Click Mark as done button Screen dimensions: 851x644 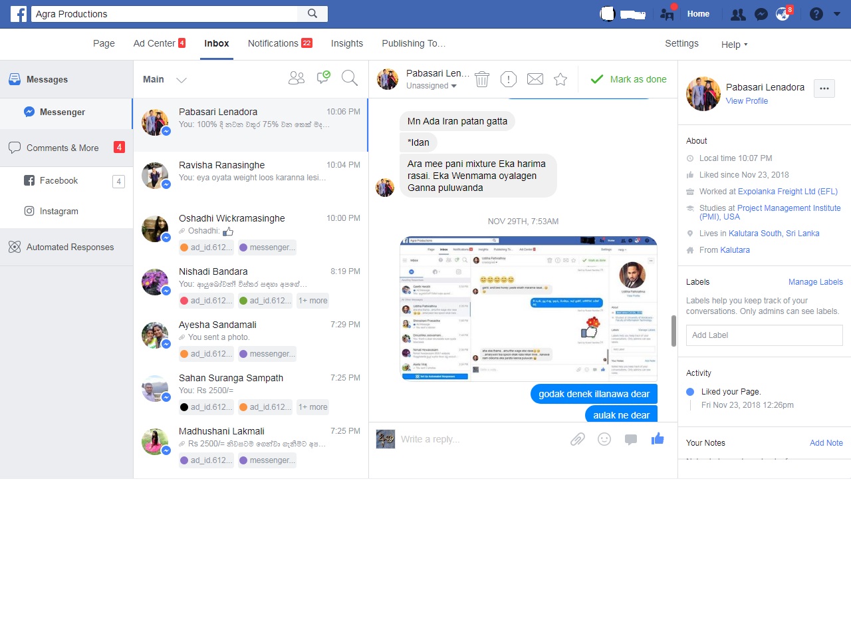coord(628,79)
